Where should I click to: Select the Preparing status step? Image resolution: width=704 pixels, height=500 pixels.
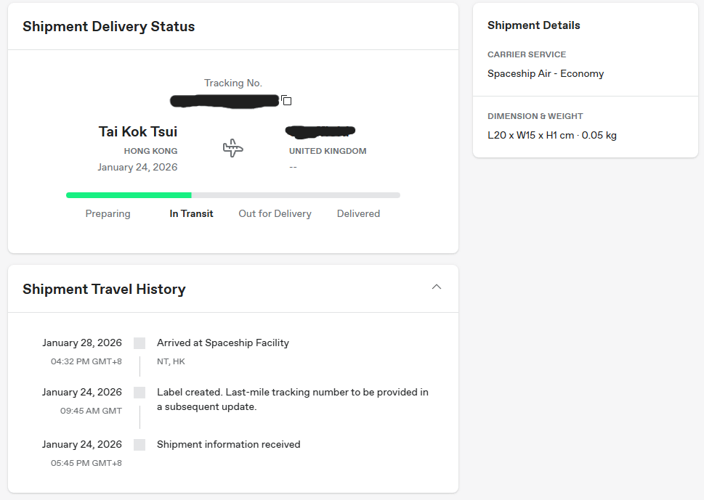click(x=108, y=214)
